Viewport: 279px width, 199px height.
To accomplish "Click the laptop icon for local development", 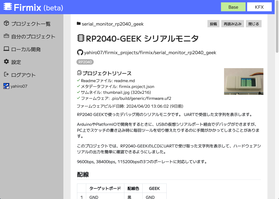I will click(6, 49).
